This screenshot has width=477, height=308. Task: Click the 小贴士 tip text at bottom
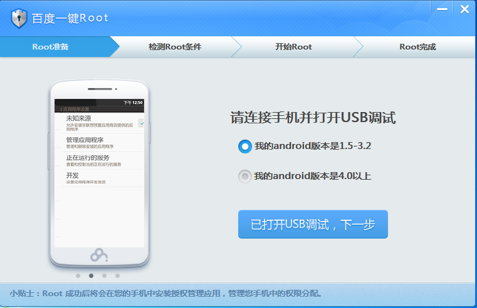tap(166, 294)
